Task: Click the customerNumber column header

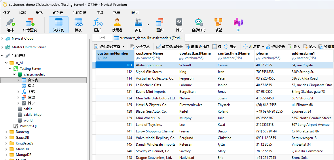Action: pyautogui.click(x=115, y=56)
